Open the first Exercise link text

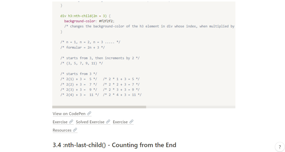tap(60, 122)
